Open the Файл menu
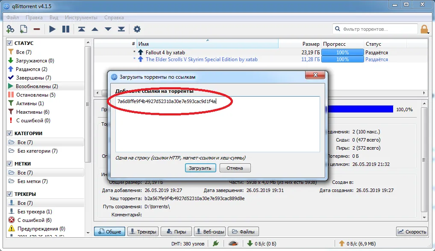This screenshot has width=435, height=251. click(12, 18)
